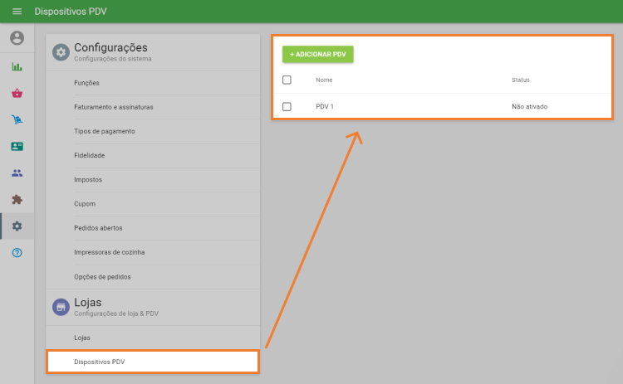Screen dimensions: 623x384
Task: Open the integrations puzzle piece icon
Action: [17, 199]
